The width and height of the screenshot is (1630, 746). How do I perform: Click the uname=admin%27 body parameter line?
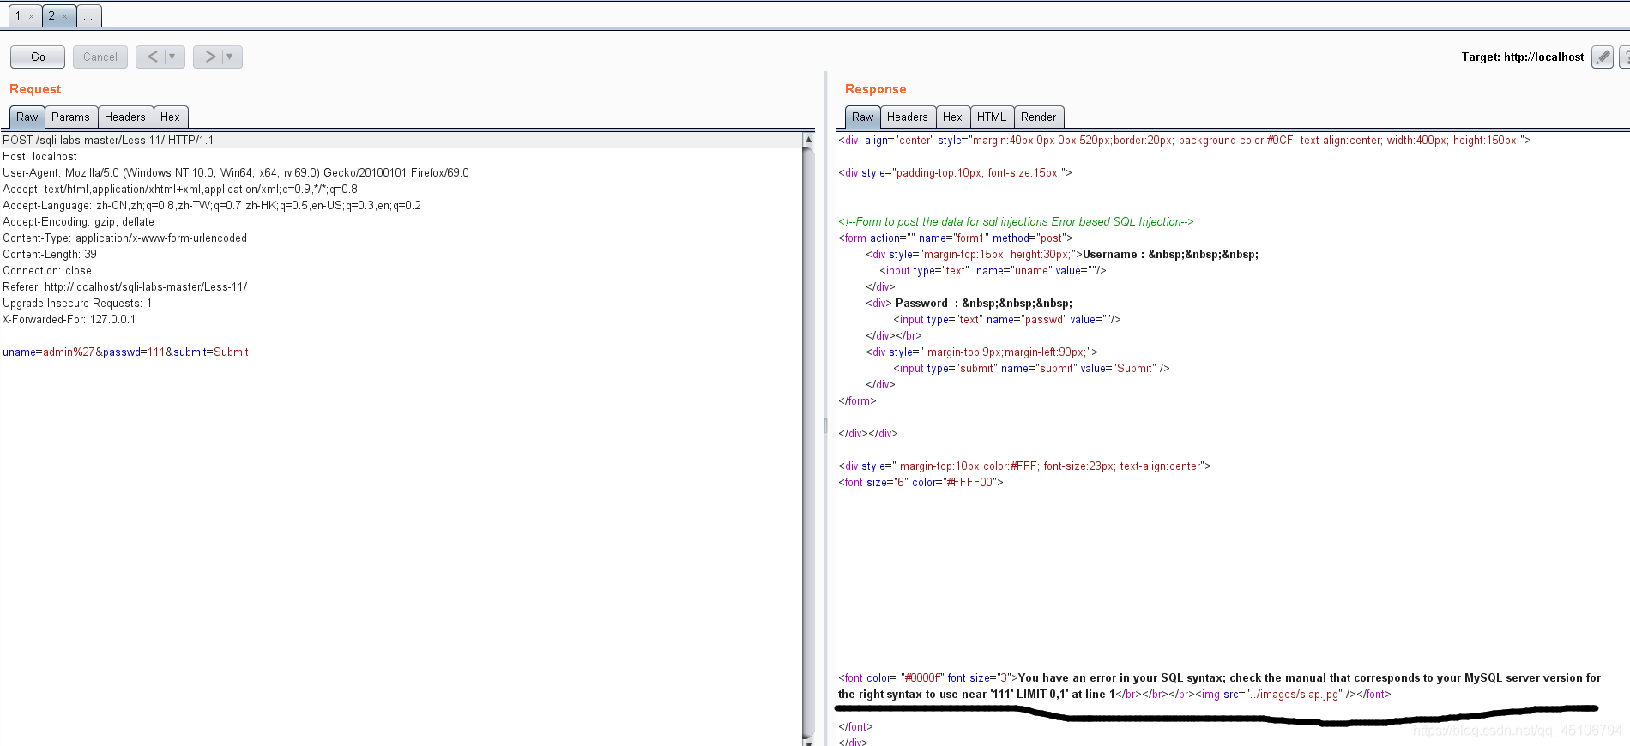click(125, 352)
